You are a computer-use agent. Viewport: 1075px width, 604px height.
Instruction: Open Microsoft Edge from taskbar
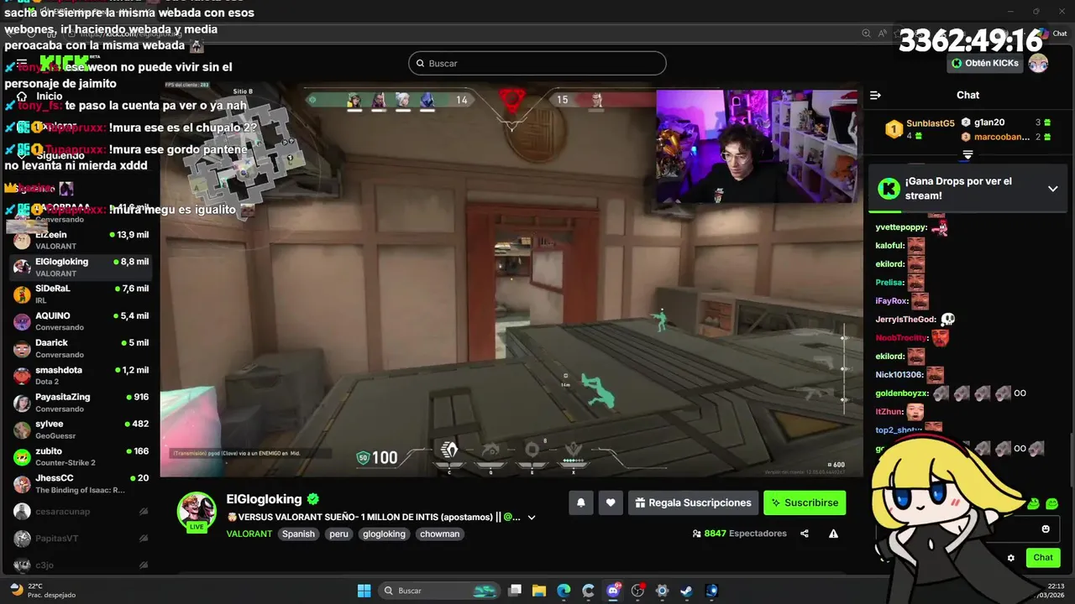click(564, 591)
